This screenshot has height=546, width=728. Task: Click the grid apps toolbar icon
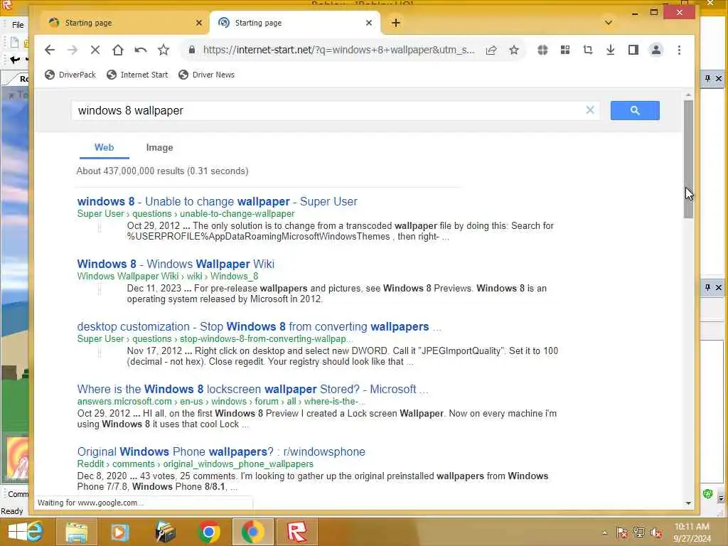pyautogui.click(x=565, y=50)
